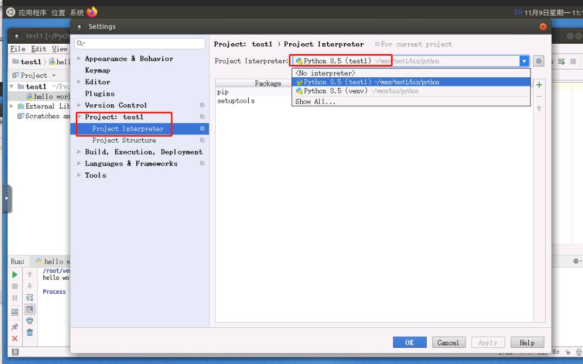Select Project Structure under Project: test1
The height and width of the screenshot is (364, 583).
point(124,140)
